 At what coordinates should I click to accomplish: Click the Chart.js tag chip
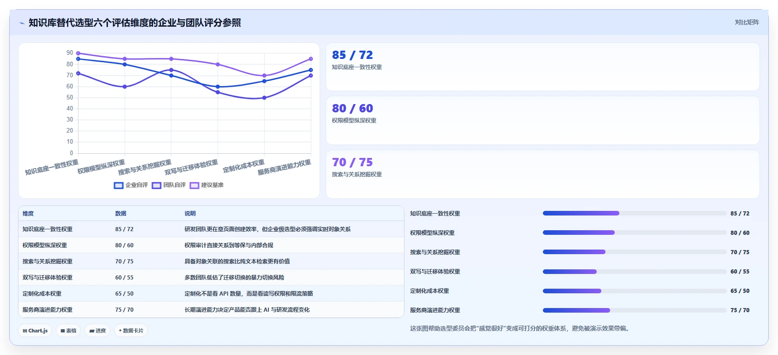pos(35,331)
